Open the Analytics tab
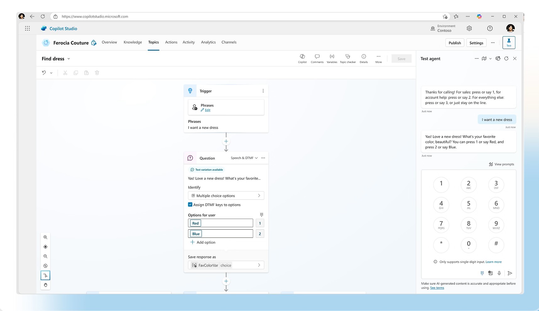Screen dimensions: 539x311 (x=208, y=42)
